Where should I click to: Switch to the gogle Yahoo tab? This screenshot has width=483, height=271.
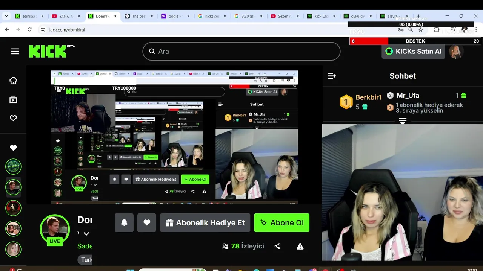175,16
